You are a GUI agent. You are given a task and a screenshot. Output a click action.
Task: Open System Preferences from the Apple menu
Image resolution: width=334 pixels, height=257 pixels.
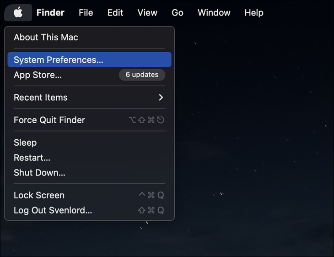[59, 60]
